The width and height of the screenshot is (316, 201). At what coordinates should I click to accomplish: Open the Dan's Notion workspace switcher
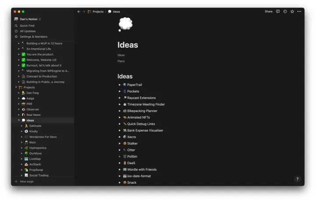point(27,19)
